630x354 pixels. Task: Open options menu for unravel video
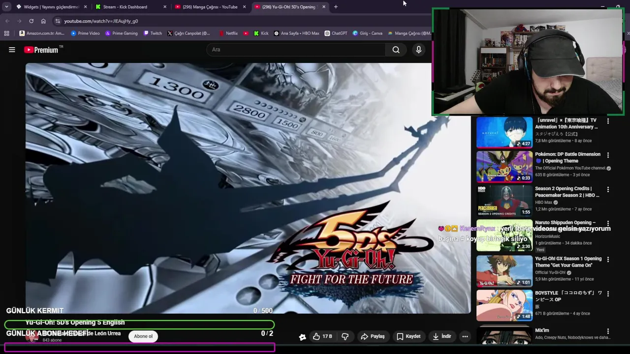tap(608, 121)
